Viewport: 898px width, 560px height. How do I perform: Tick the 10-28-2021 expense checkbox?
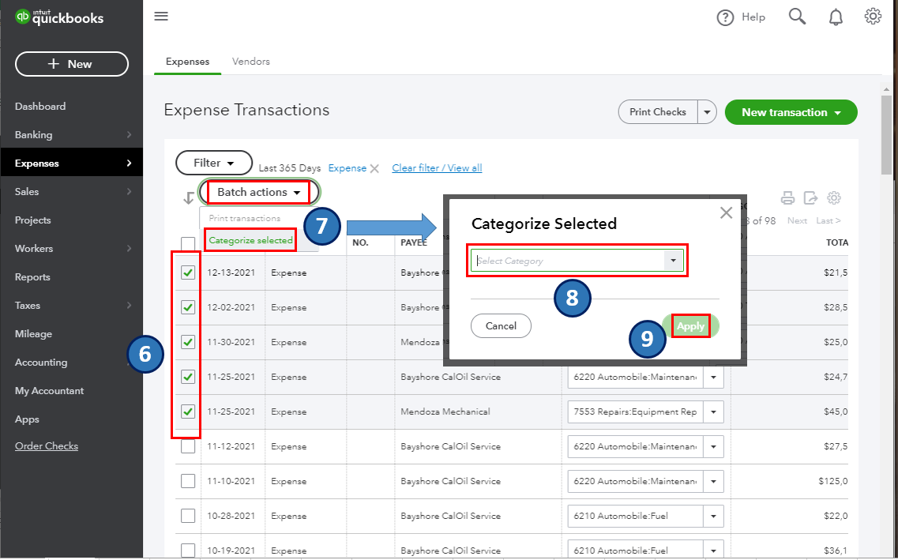pos(188,516)
